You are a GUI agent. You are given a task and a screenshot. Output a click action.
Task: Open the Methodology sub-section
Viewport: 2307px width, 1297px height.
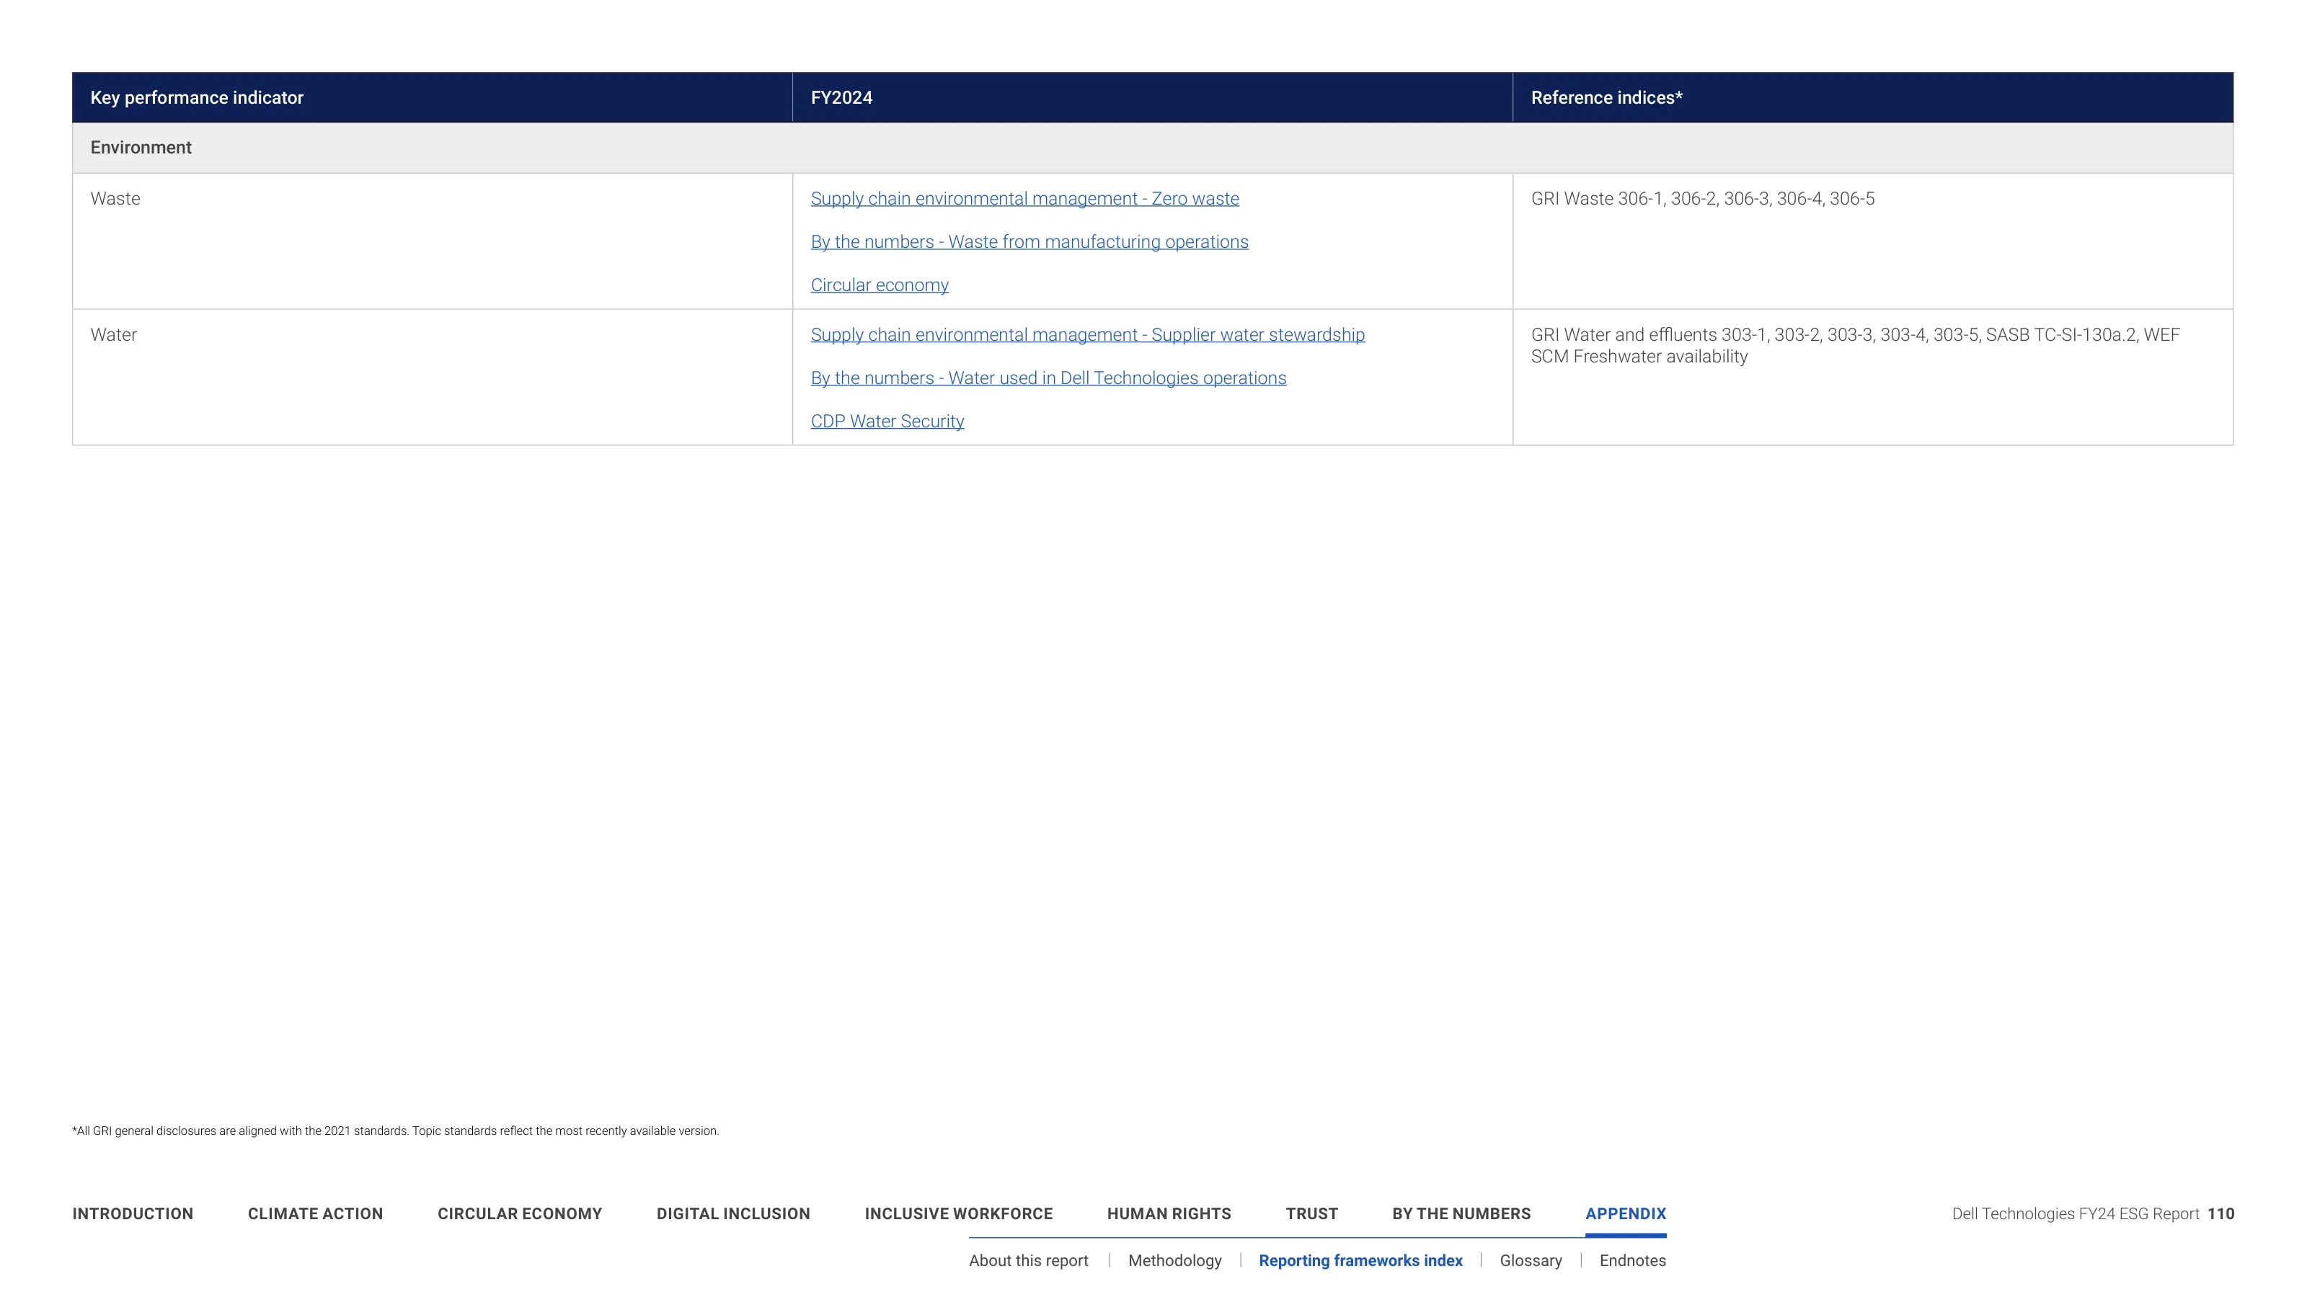tap(1174, 1260)
